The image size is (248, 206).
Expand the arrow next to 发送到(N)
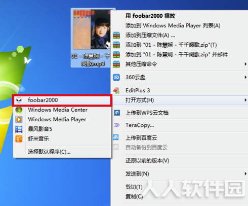pyautogui.click(x=245, y=174)
